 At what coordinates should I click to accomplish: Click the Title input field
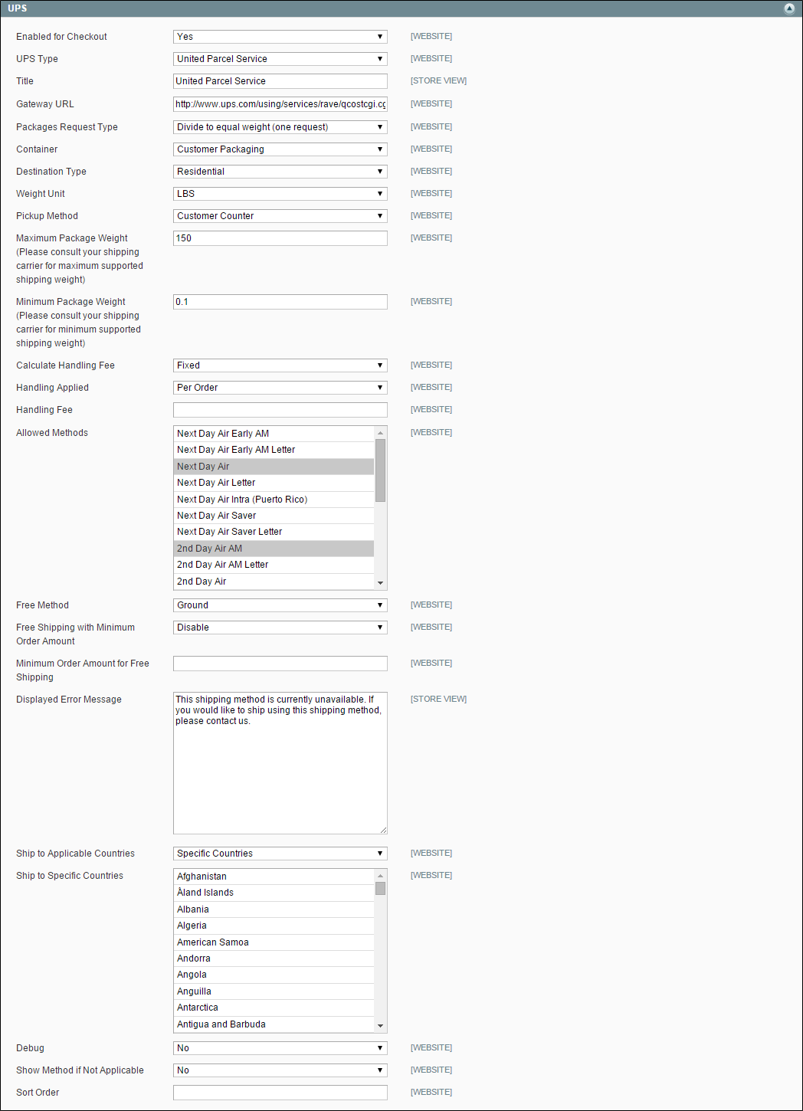280,81
